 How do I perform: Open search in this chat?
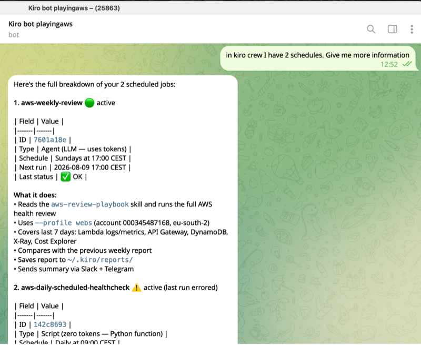tap(371, 29)
